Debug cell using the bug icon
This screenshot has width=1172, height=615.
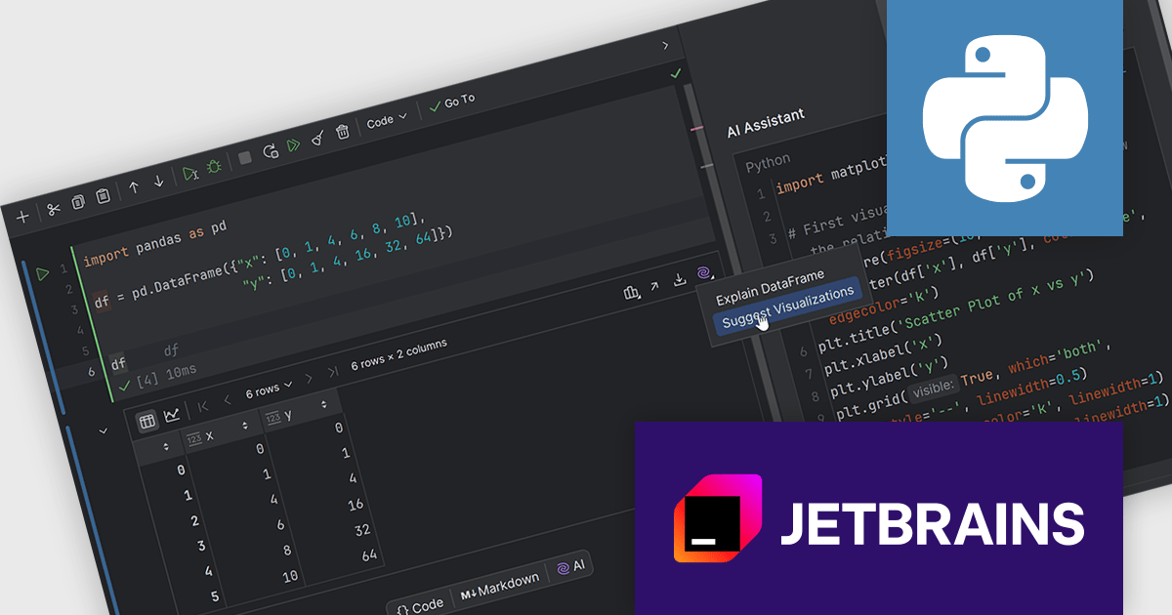pos(214,167)
